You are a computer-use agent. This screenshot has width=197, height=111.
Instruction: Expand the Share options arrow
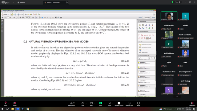coord(104,103)
